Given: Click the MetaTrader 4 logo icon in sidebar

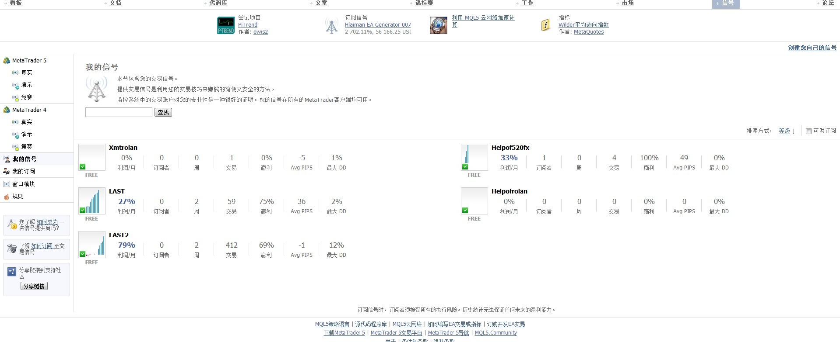Looking at the screenshot, I should 7,110.
